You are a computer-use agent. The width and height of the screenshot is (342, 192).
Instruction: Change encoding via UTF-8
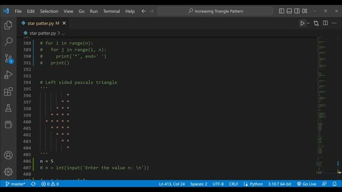(218, 184)
